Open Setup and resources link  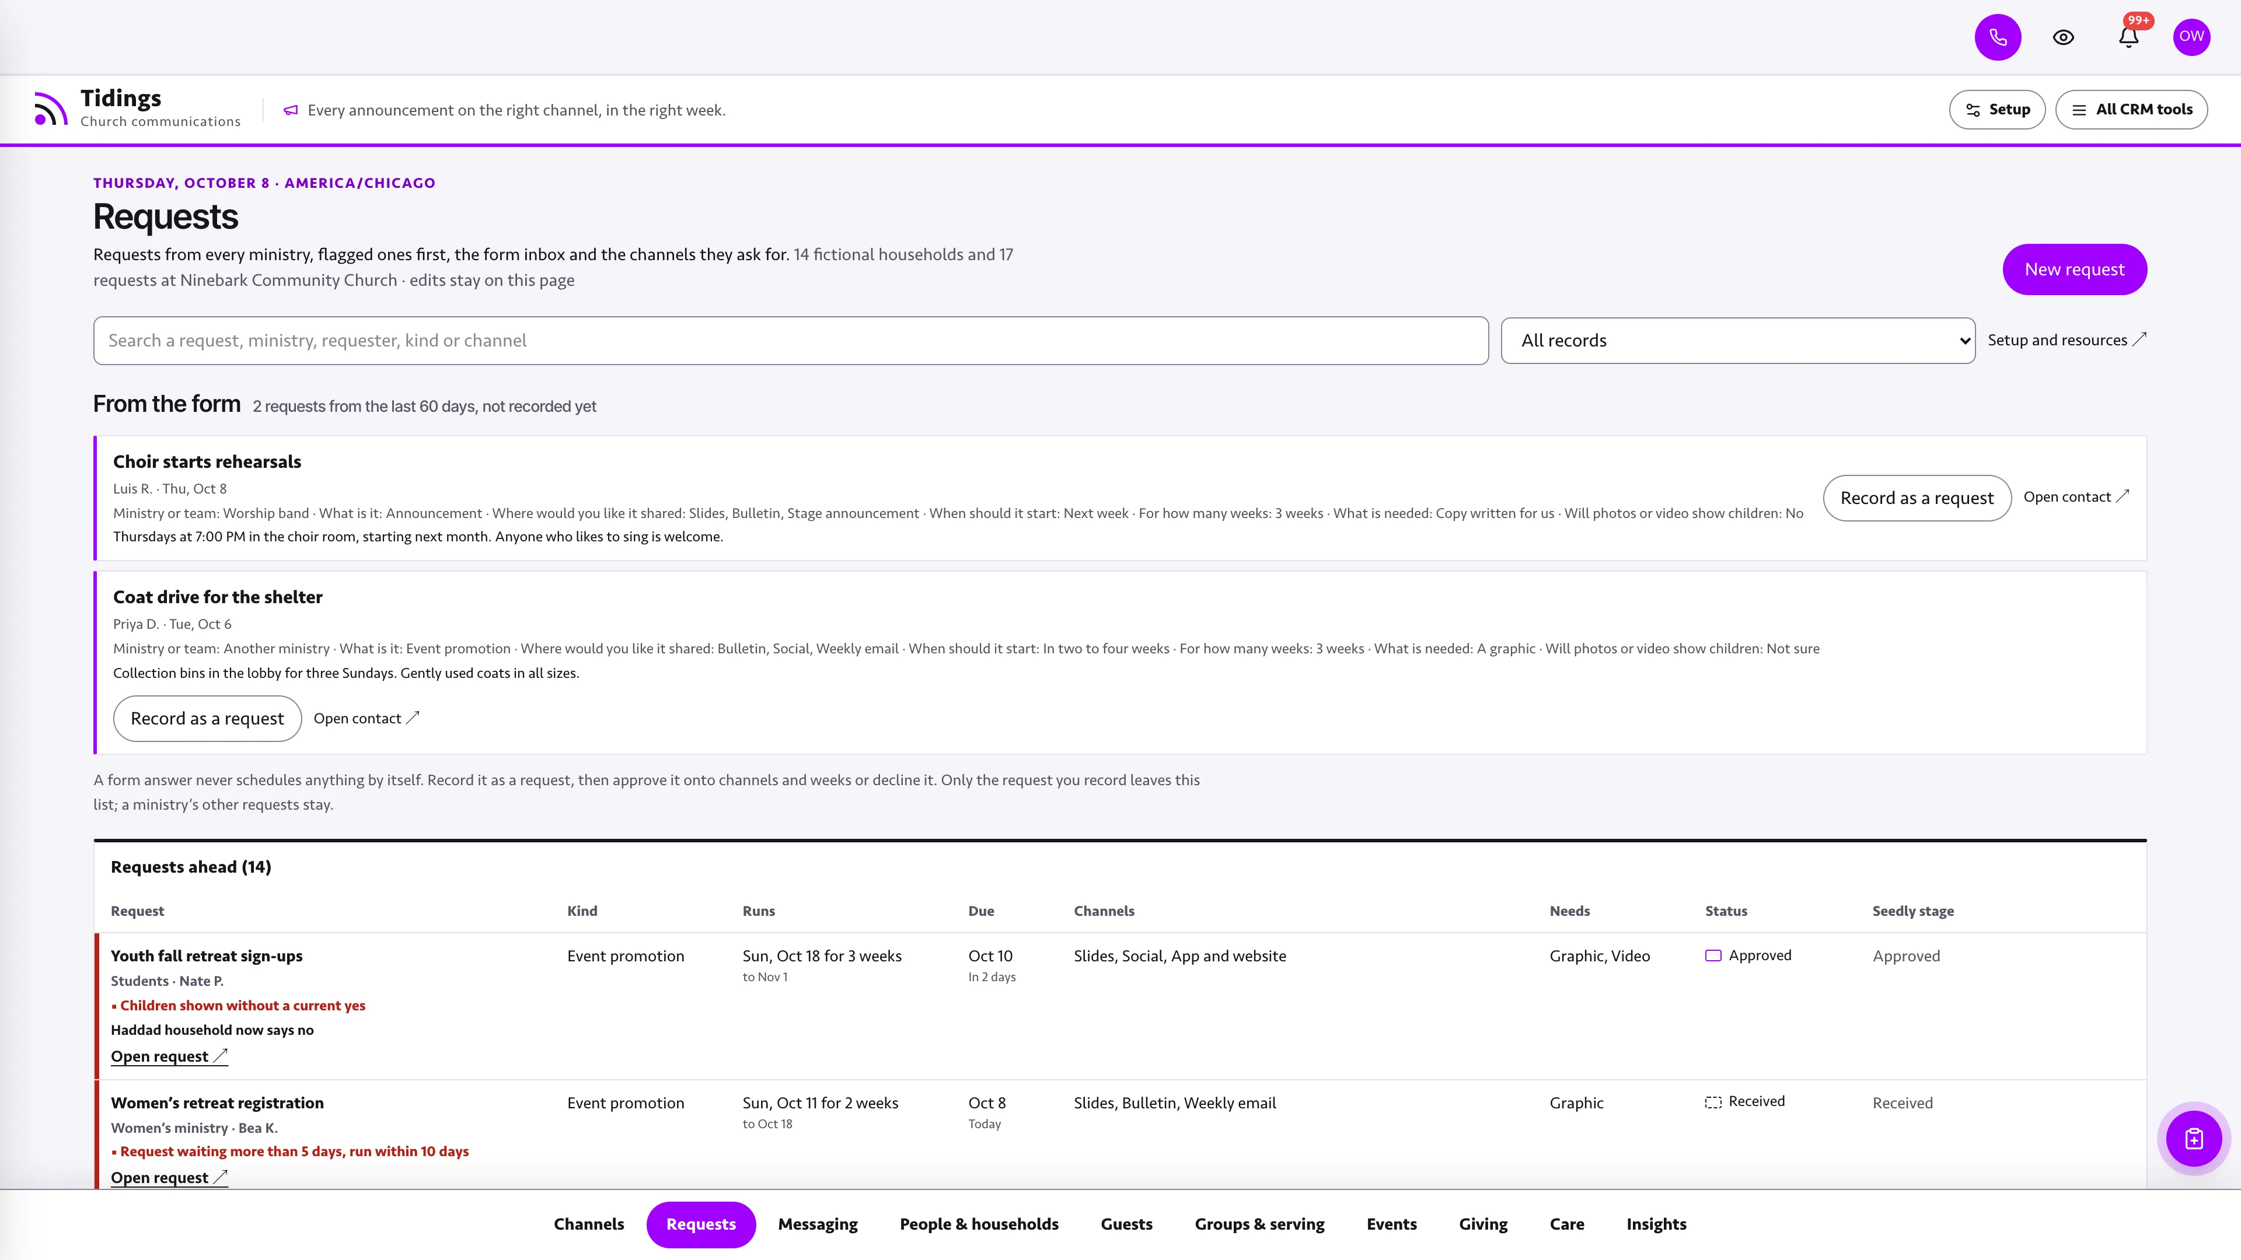2066,340
